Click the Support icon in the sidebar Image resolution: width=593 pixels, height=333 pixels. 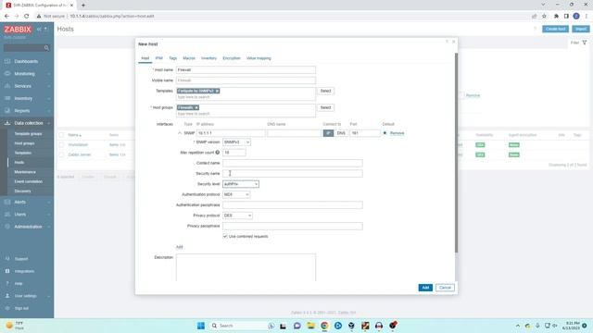click(x=7, y=259)
